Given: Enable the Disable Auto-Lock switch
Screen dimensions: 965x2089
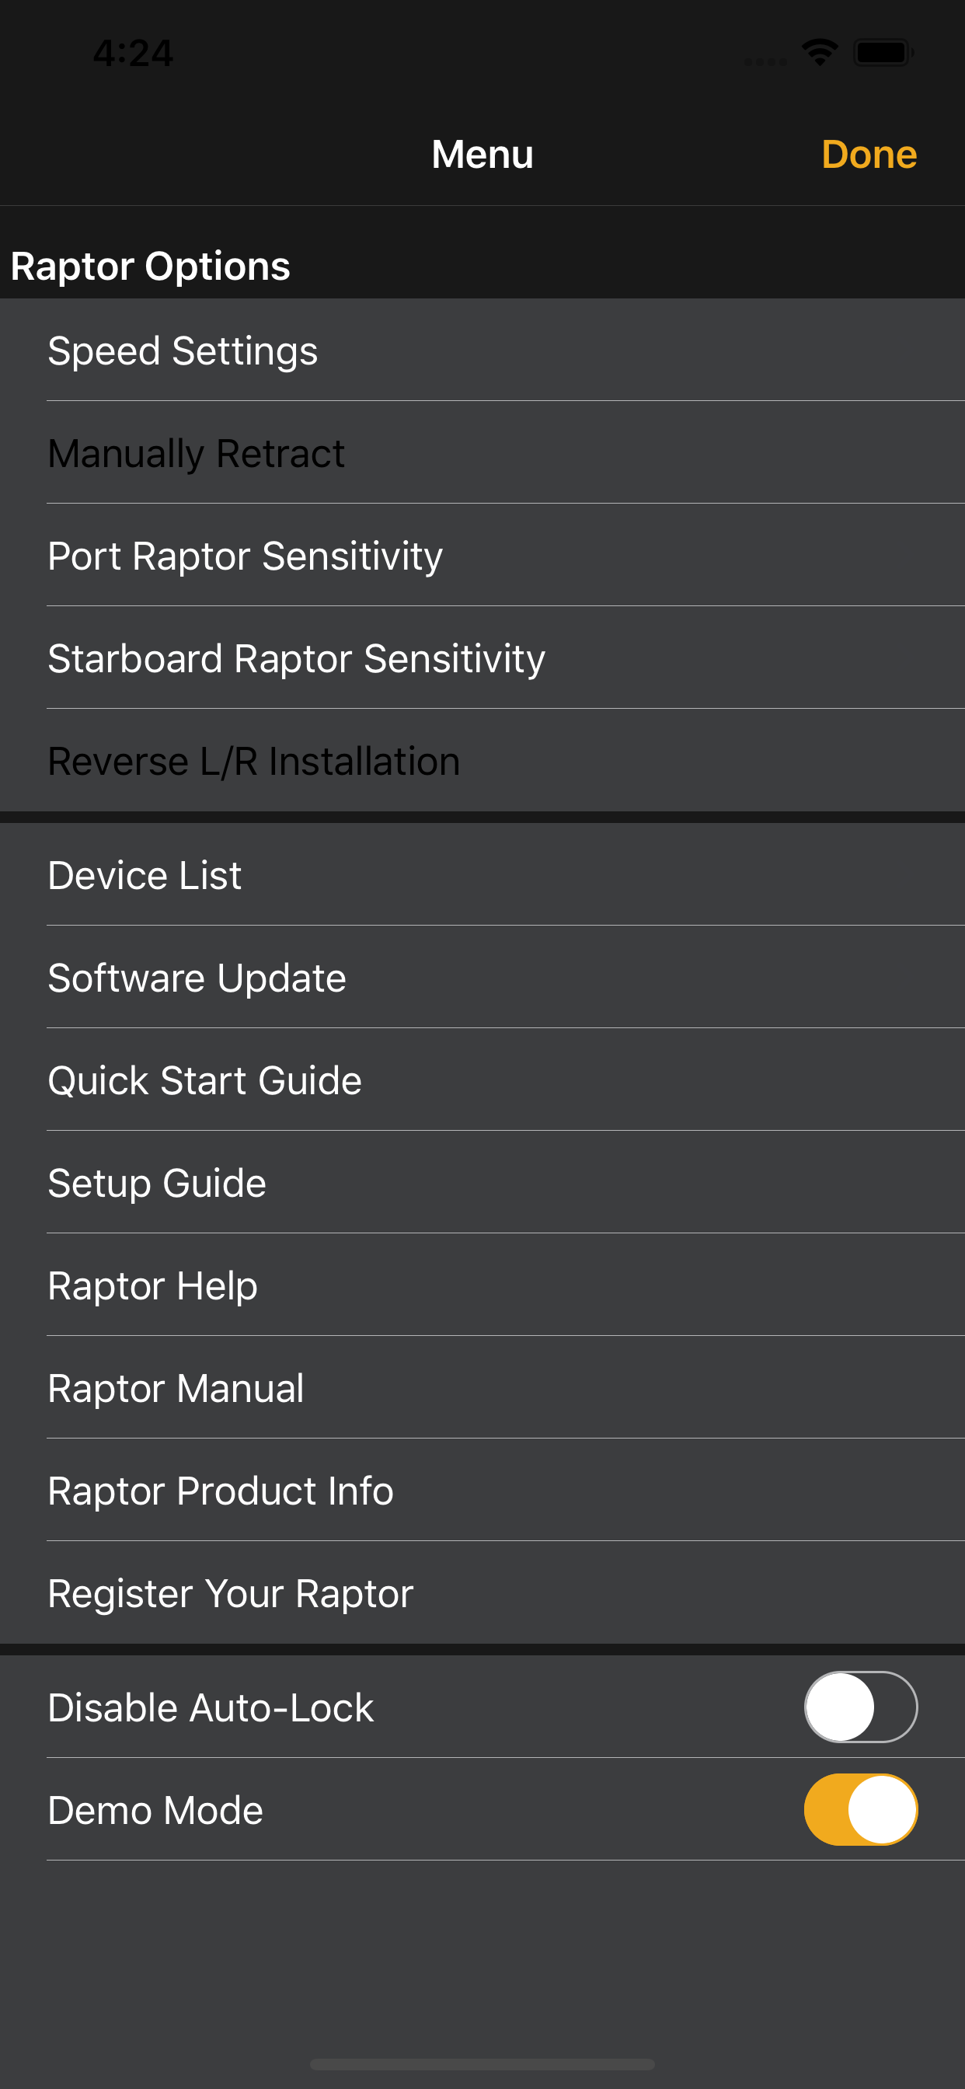Looking at the screenshot, I should click(x=859, y=1707).
